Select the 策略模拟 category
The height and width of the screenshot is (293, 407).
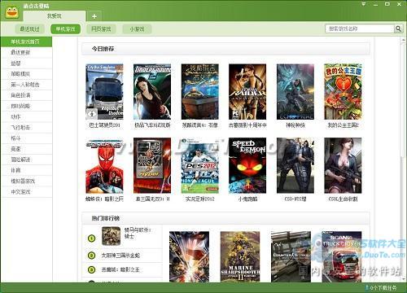click(x=26, y=74)
